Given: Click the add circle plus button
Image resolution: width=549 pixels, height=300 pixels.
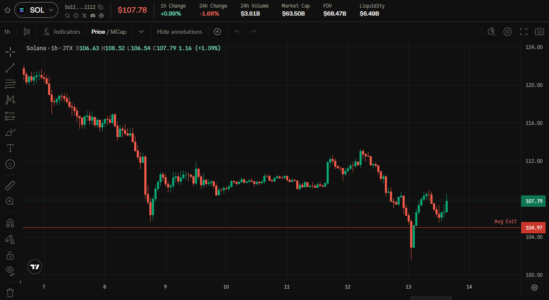Looking at the screenshot, I should coord(217,32).
